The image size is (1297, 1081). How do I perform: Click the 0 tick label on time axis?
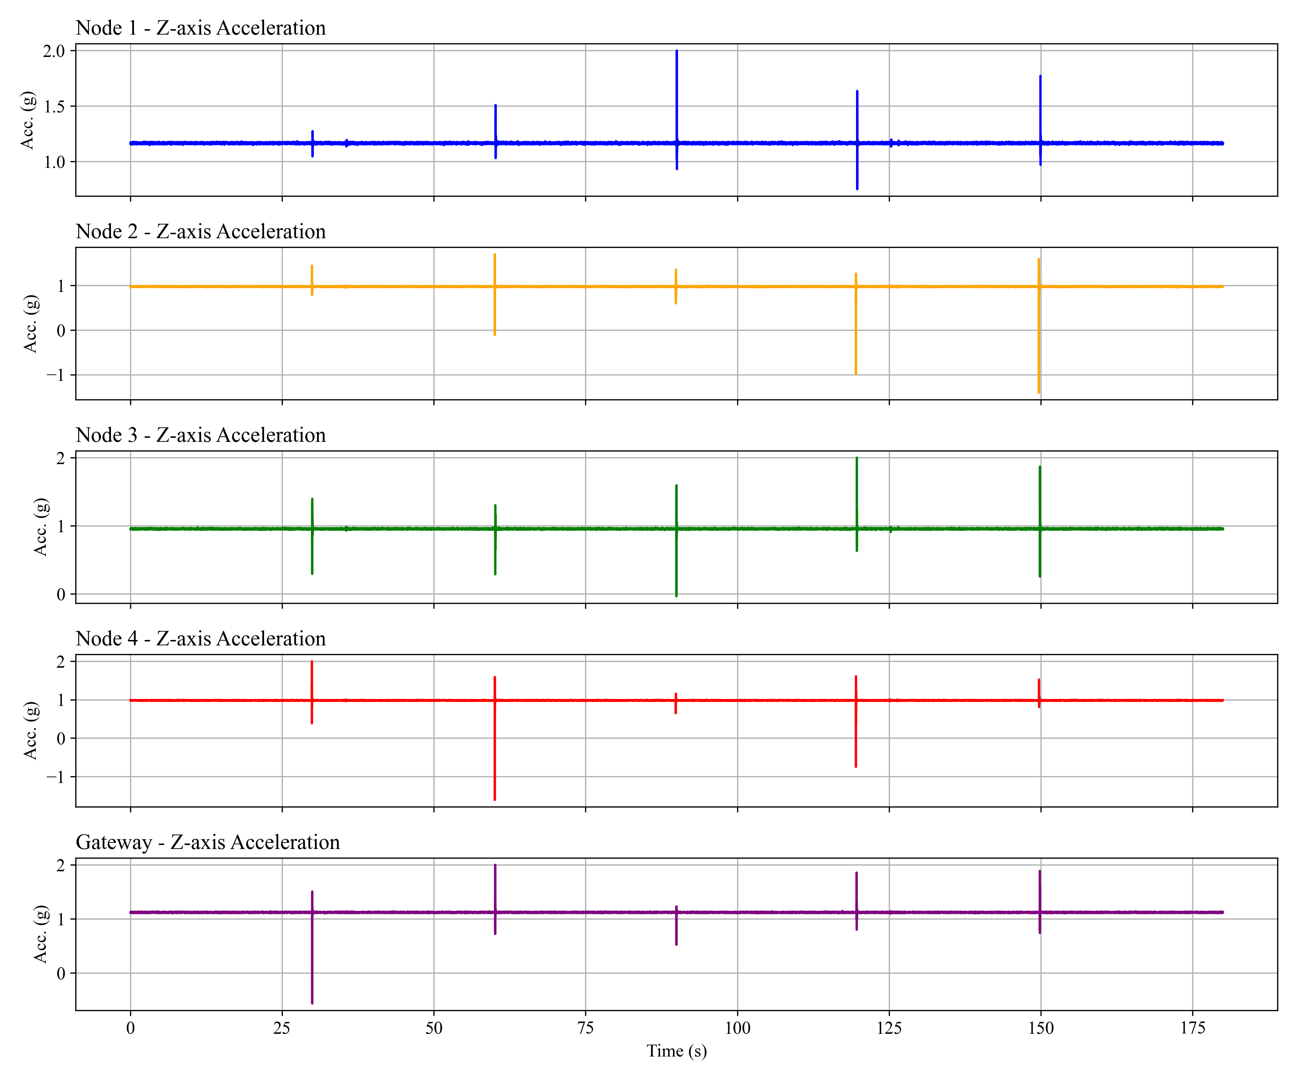pos(130,1028)
